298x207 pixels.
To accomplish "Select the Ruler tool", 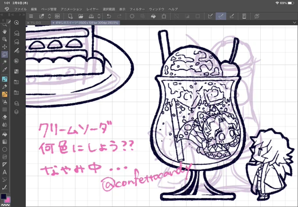I will point(4,165).
